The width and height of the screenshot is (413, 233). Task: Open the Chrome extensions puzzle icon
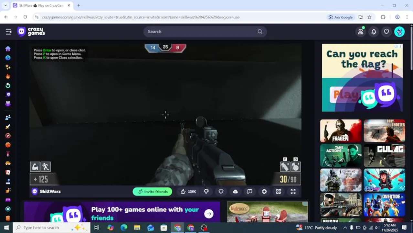(383, 17)
